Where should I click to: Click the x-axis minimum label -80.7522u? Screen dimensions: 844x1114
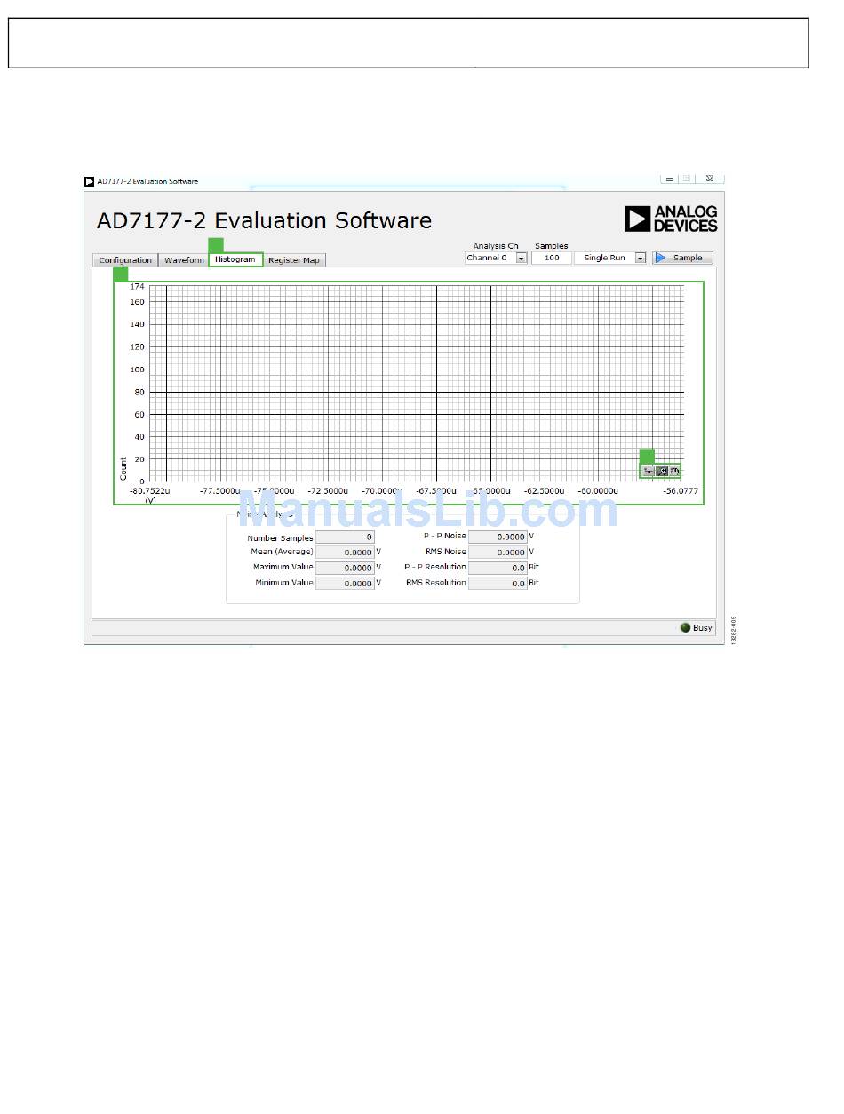click(x=150, y=490)
